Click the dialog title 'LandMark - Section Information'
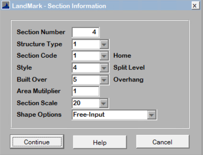 (x=59, y=6)
